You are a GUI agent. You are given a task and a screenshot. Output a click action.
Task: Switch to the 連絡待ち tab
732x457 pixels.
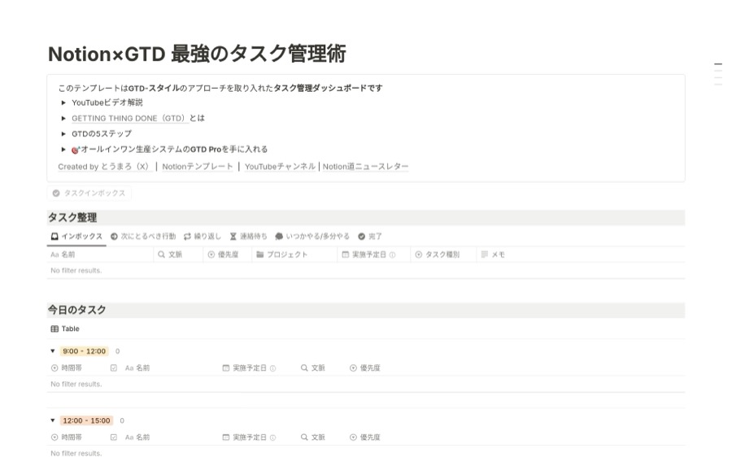(x=248, y=237)
